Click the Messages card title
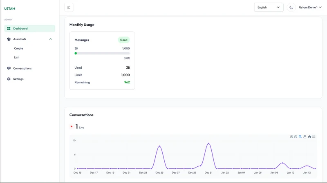Image resolution: width=327 pixels, height=183 pixels. [82, 40]
